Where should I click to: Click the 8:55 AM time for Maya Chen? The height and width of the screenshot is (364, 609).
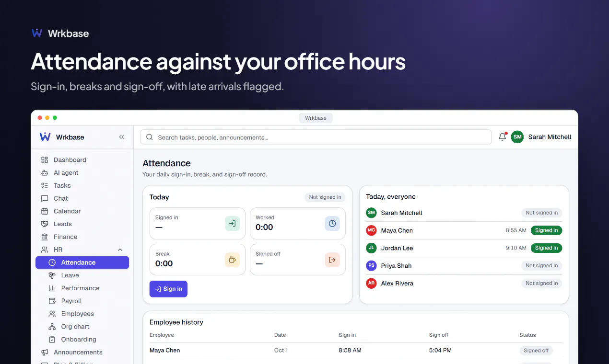click(x=516, y=230)
